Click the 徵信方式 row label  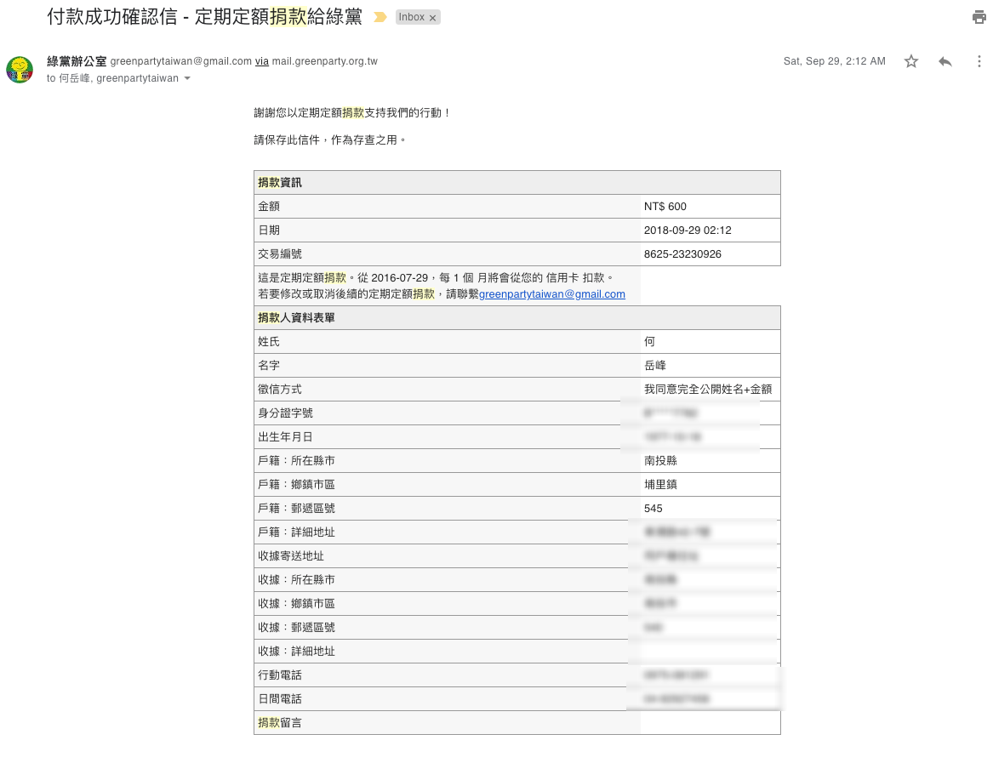coord(280,390)
